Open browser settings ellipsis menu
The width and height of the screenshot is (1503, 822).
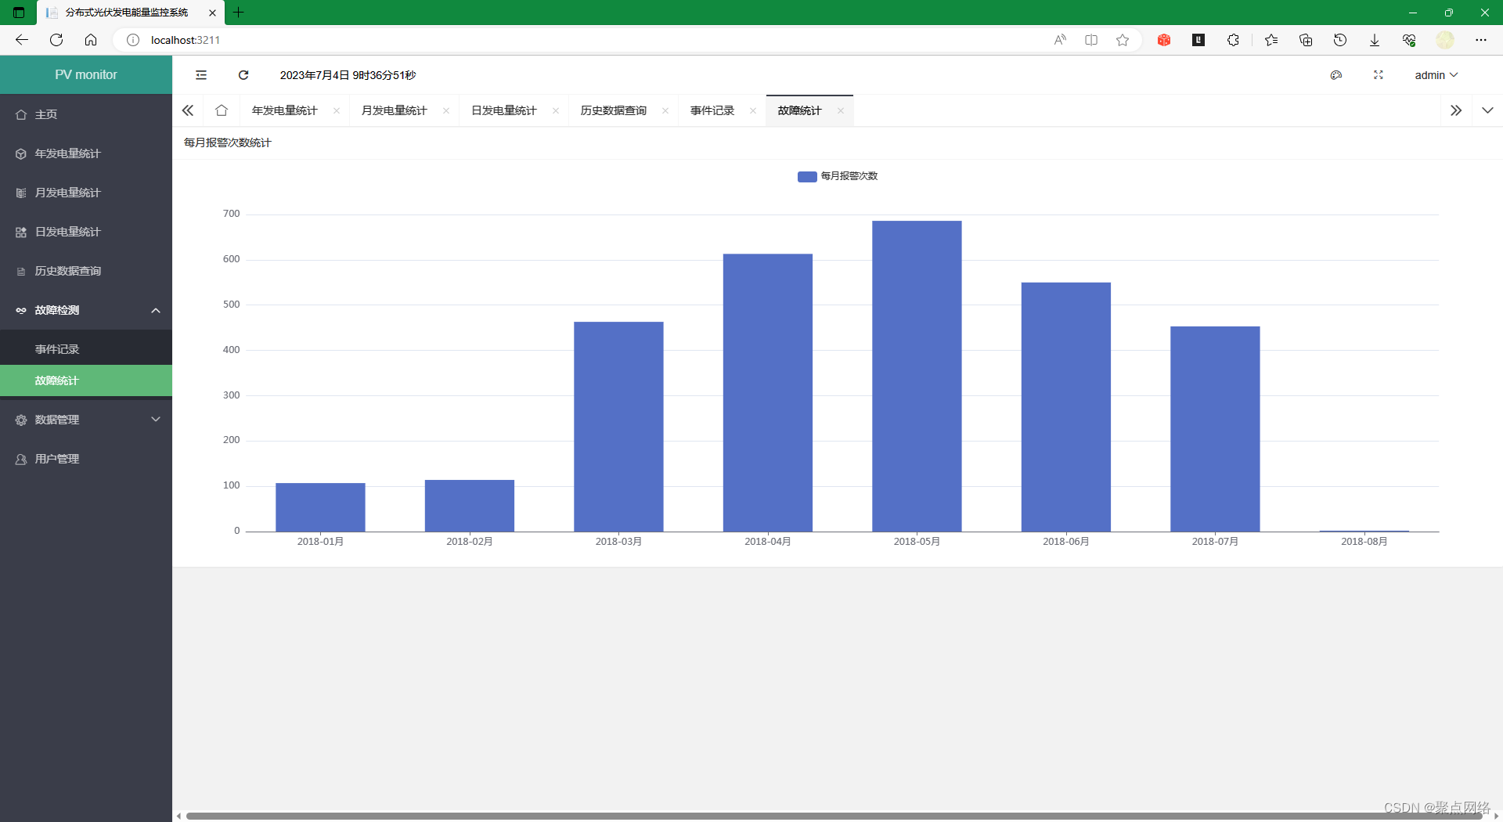(x=1481, y=40)
